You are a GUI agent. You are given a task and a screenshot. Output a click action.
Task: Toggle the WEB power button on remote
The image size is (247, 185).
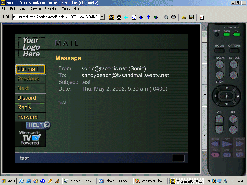click(x=227, y=35)
